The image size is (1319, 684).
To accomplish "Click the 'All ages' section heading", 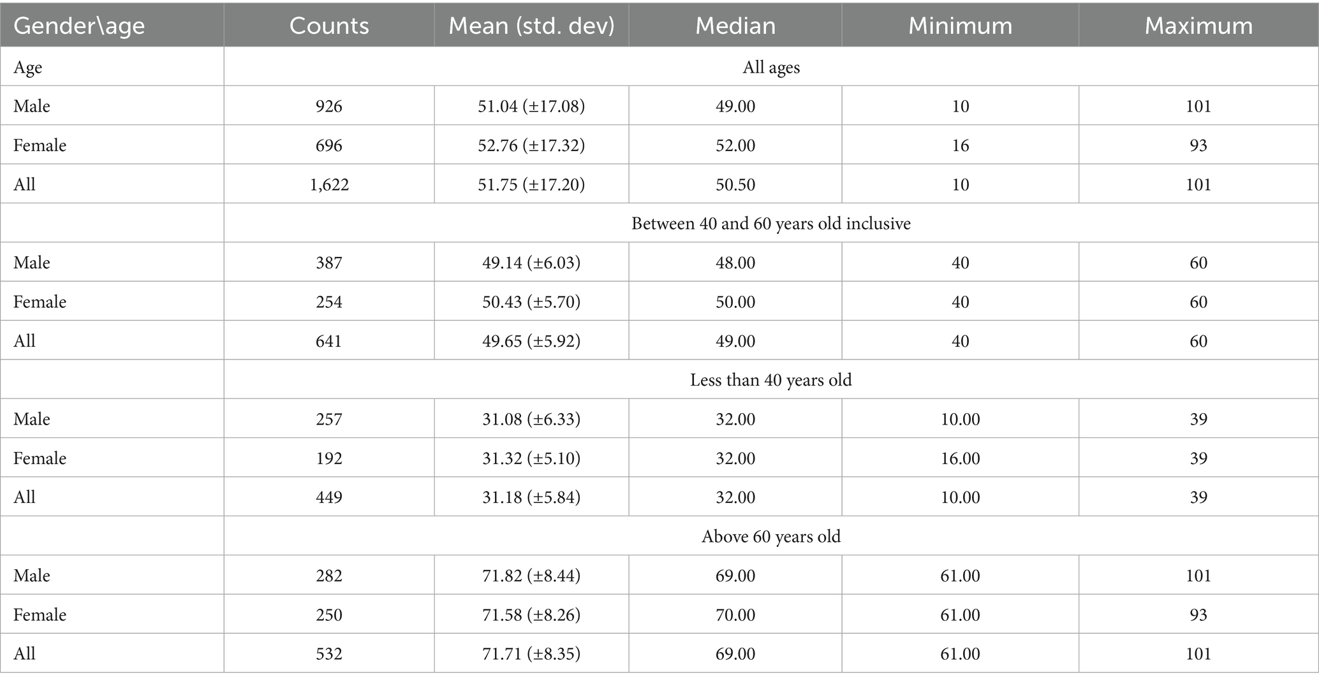I will coord(771,67).
